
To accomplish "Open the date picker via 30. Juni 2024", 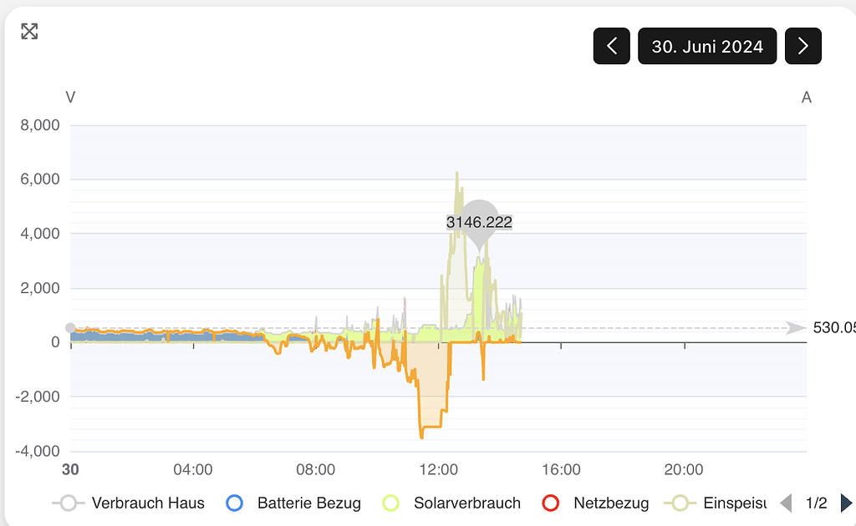I will pos(707,46).
